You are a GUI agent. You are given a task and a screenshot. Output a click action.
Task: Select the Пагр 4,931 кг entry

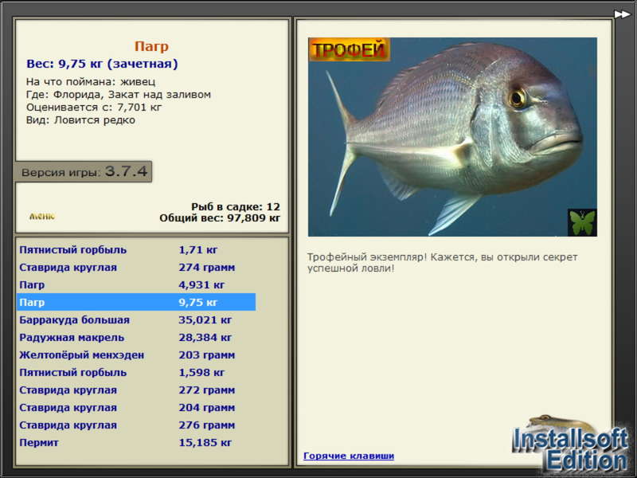(x=136, y=284)
